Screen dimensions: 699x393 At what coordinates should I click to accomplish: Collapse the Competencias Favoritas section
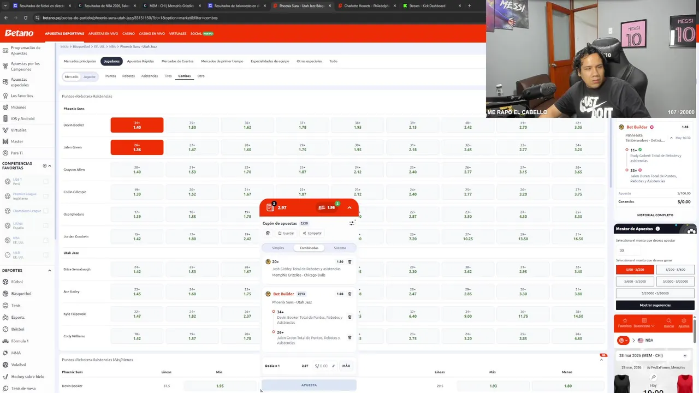(50, 165)
